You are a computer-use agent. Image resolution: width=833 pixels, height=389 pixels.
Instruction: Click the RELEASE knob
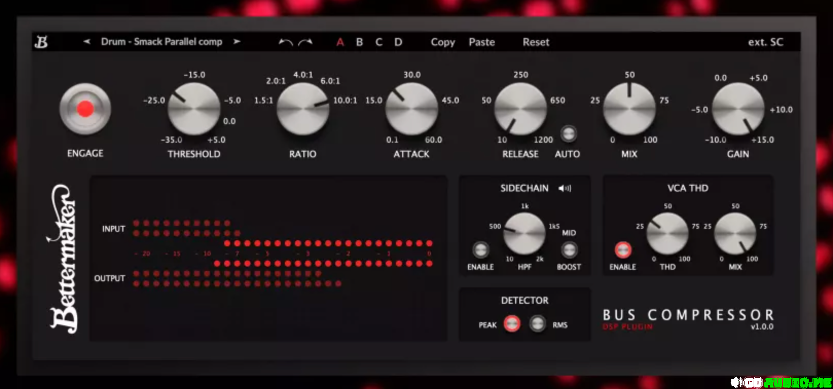tap(520, 109)
